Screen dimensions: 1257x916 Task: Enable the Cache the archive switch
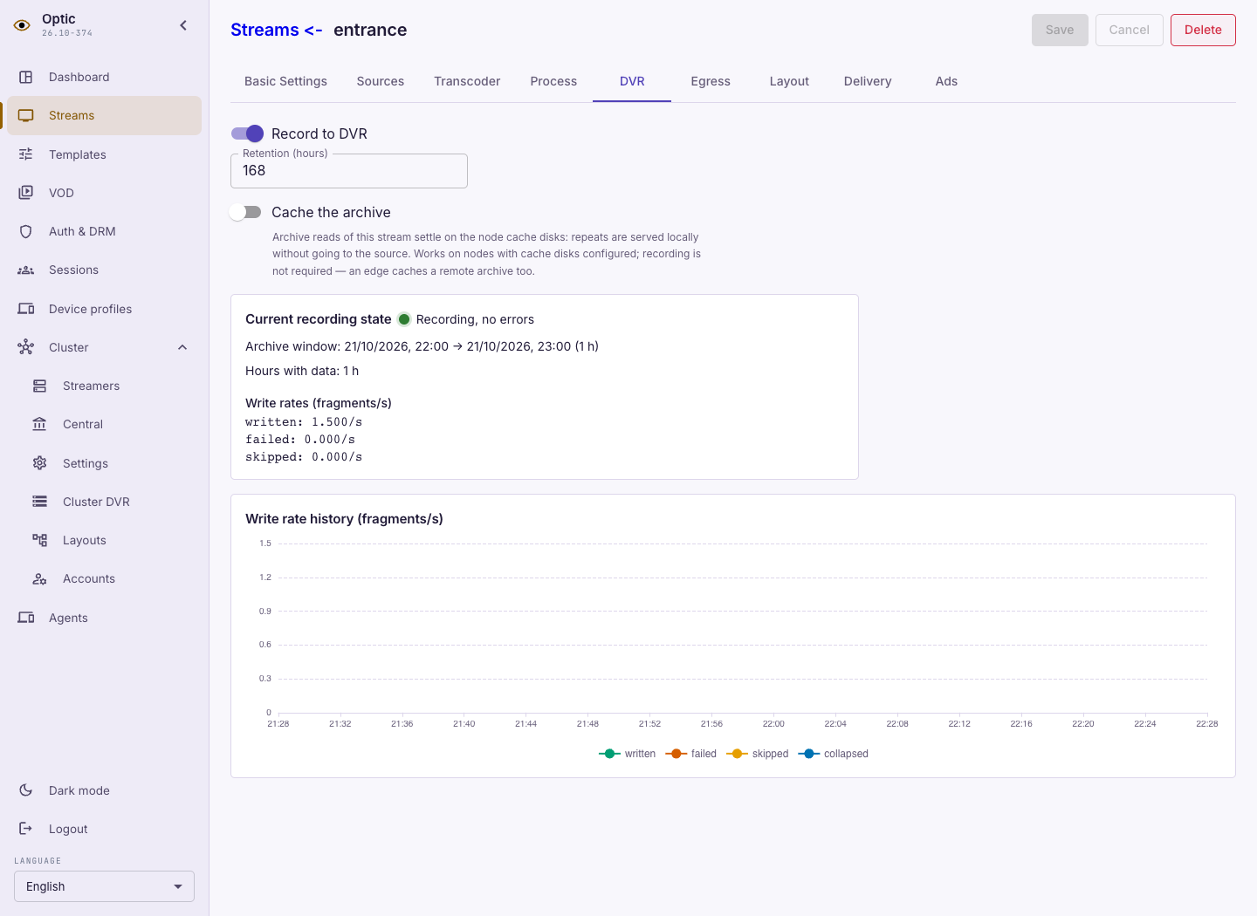click(x=245, y=212)
